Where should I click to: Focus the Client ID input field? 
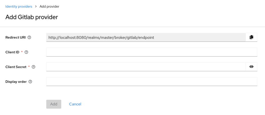[x=152, y=52]
